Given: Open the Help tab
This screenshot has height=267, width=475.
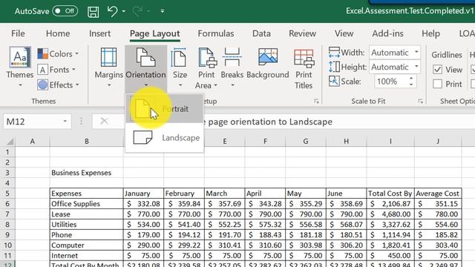Looking at the screenshot, I should pyautogui.click(x=430, y=33).
